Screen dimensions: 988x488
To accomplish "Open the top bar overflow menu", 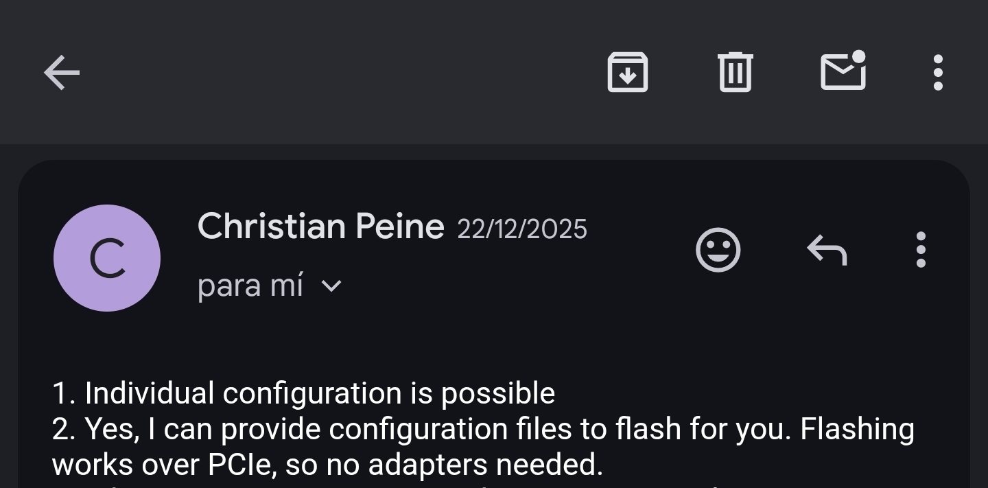I will coord(938,72).
